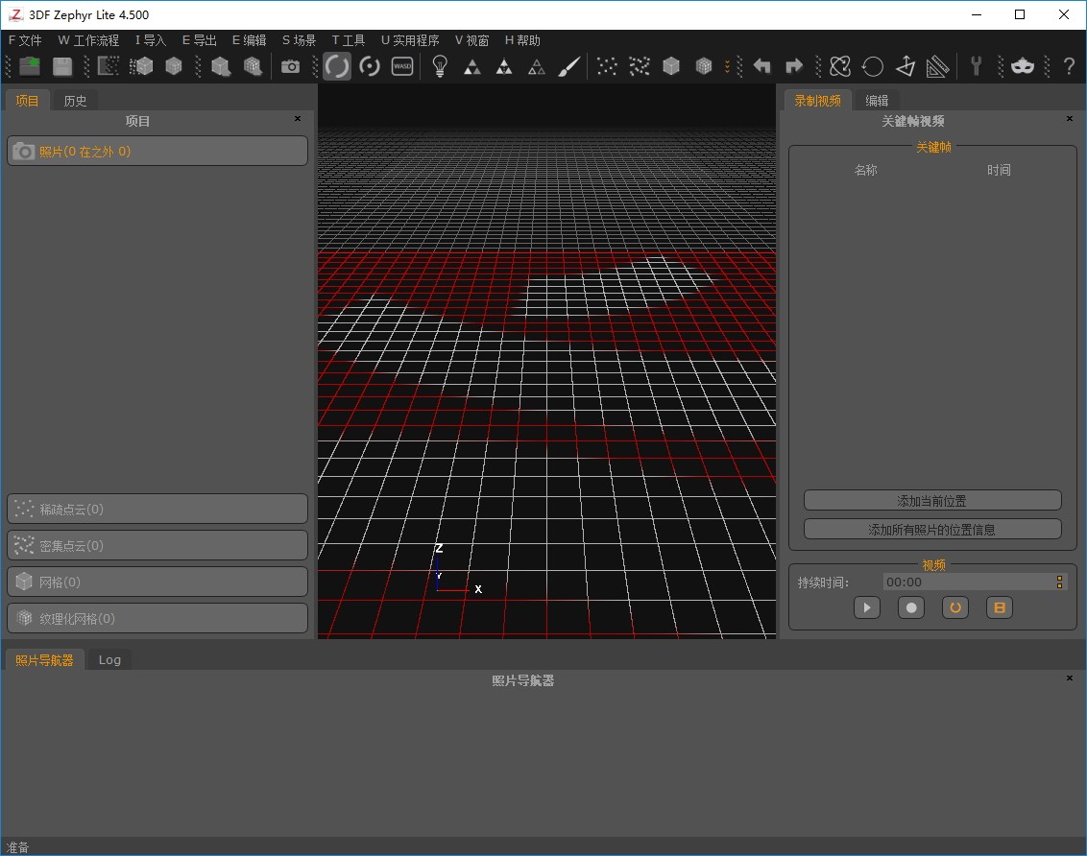Click the question mark help icon
The image size is (1087, 856).
pos(1068,66)
